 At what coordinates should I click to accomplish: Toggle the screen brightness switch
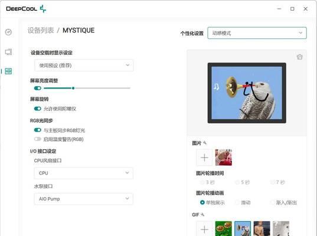point(38,88)
